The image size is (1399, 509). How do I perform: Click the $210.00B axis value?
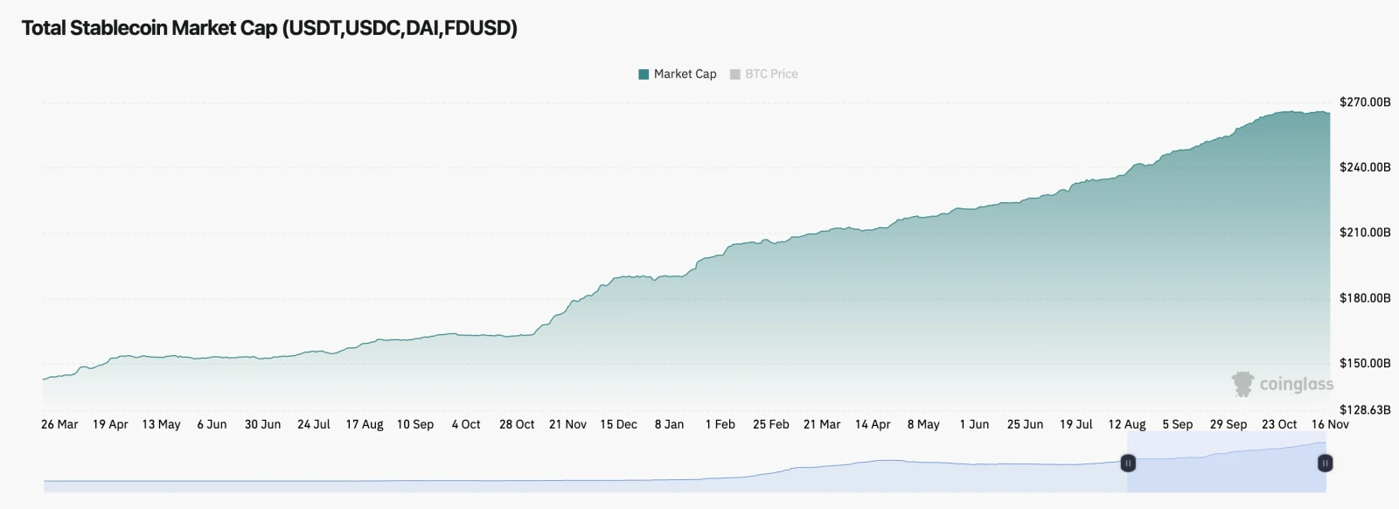[1364, 233]
